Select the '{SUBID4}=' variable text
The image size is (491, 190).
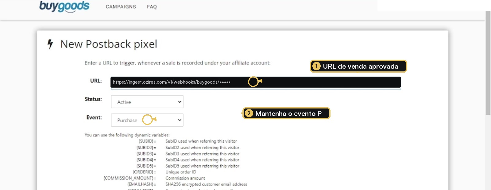pyautogui.click(x=146, y=160)
